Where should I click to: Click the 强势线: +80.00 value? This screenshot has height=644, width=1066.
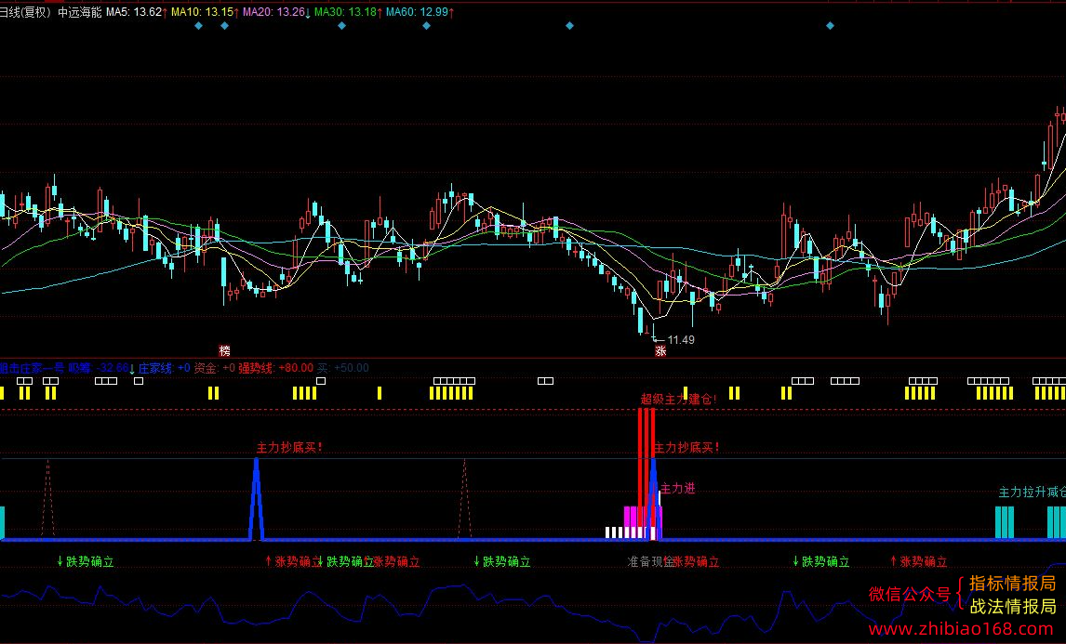point(275,368)
